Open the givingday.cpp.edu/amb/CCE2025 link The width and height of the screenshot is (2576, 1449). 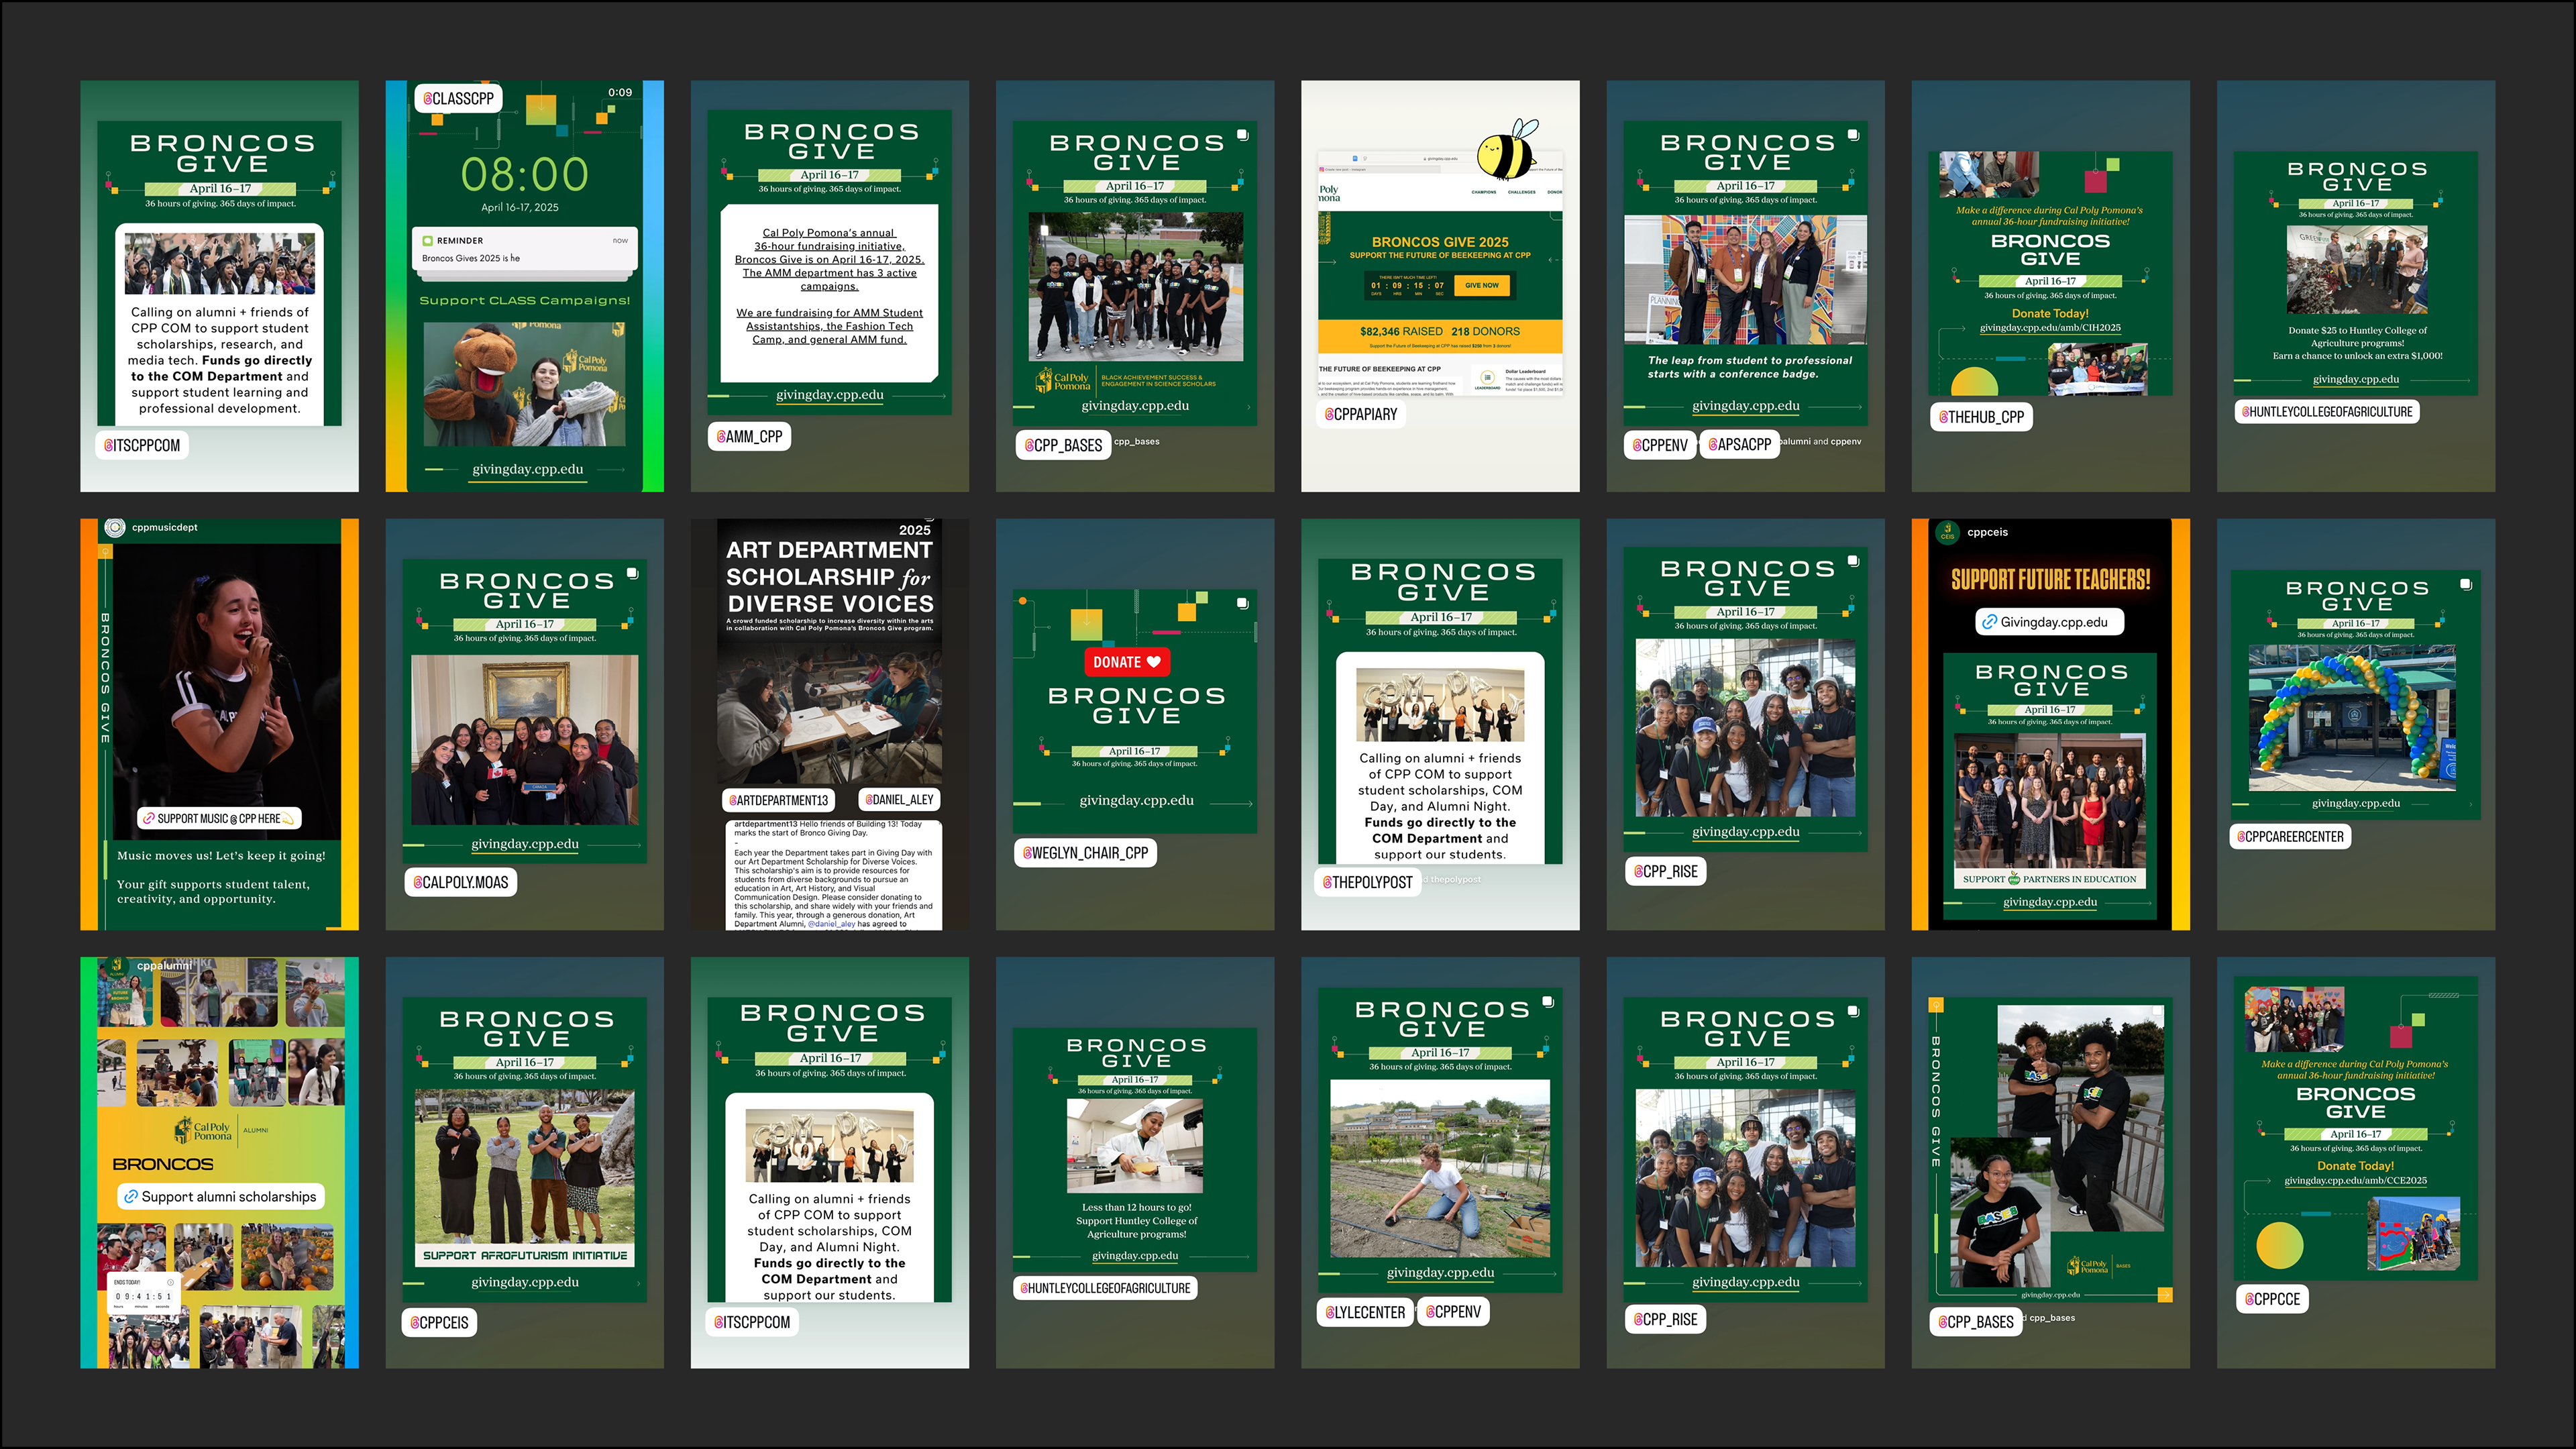[x=2355, y=1181]
